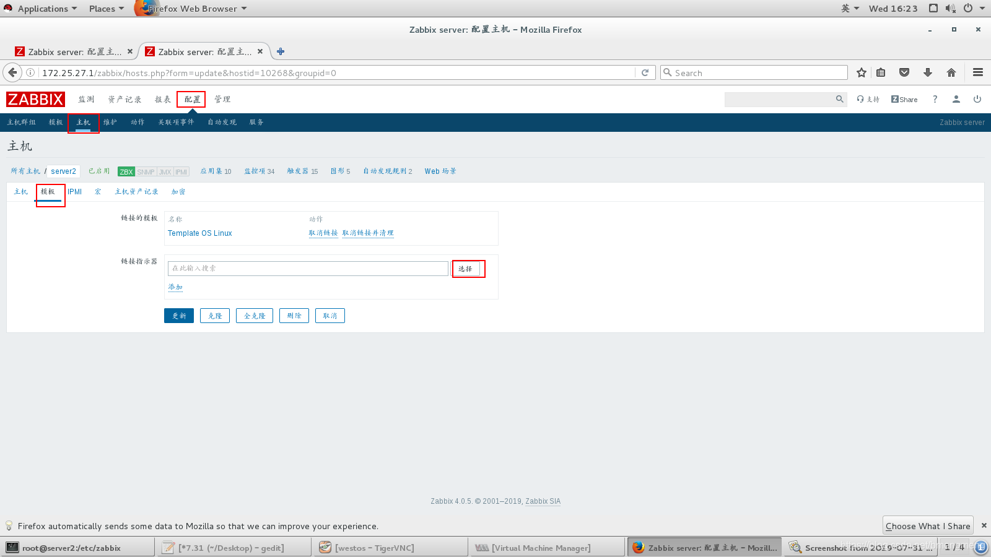The image size is (991, 557).
Task: Go to 动作 submenu
Action: pyautogui.click(x=138, y=122)
